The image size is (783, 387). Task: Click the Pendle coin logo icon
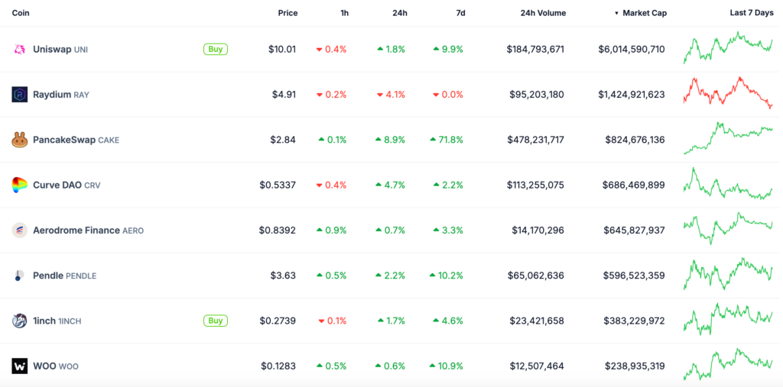click(18, 276)
